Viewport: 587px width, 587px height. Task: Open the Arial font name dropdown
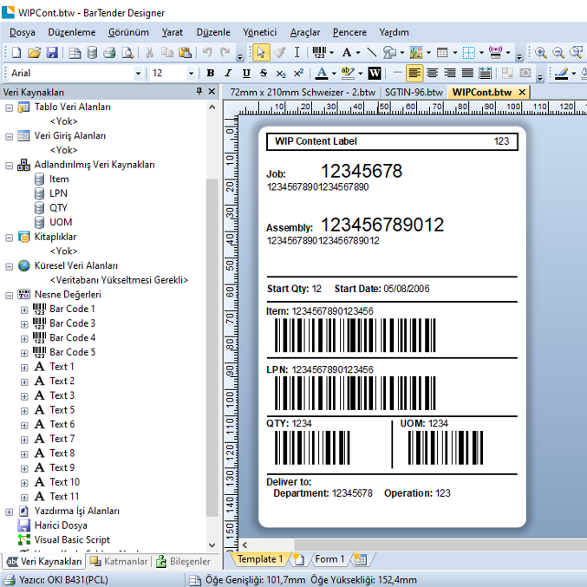point(138,74)
